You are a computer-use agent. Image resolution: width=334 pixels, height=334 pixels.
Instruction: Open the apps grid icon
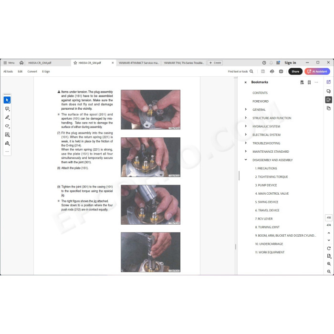pos(278,63)
